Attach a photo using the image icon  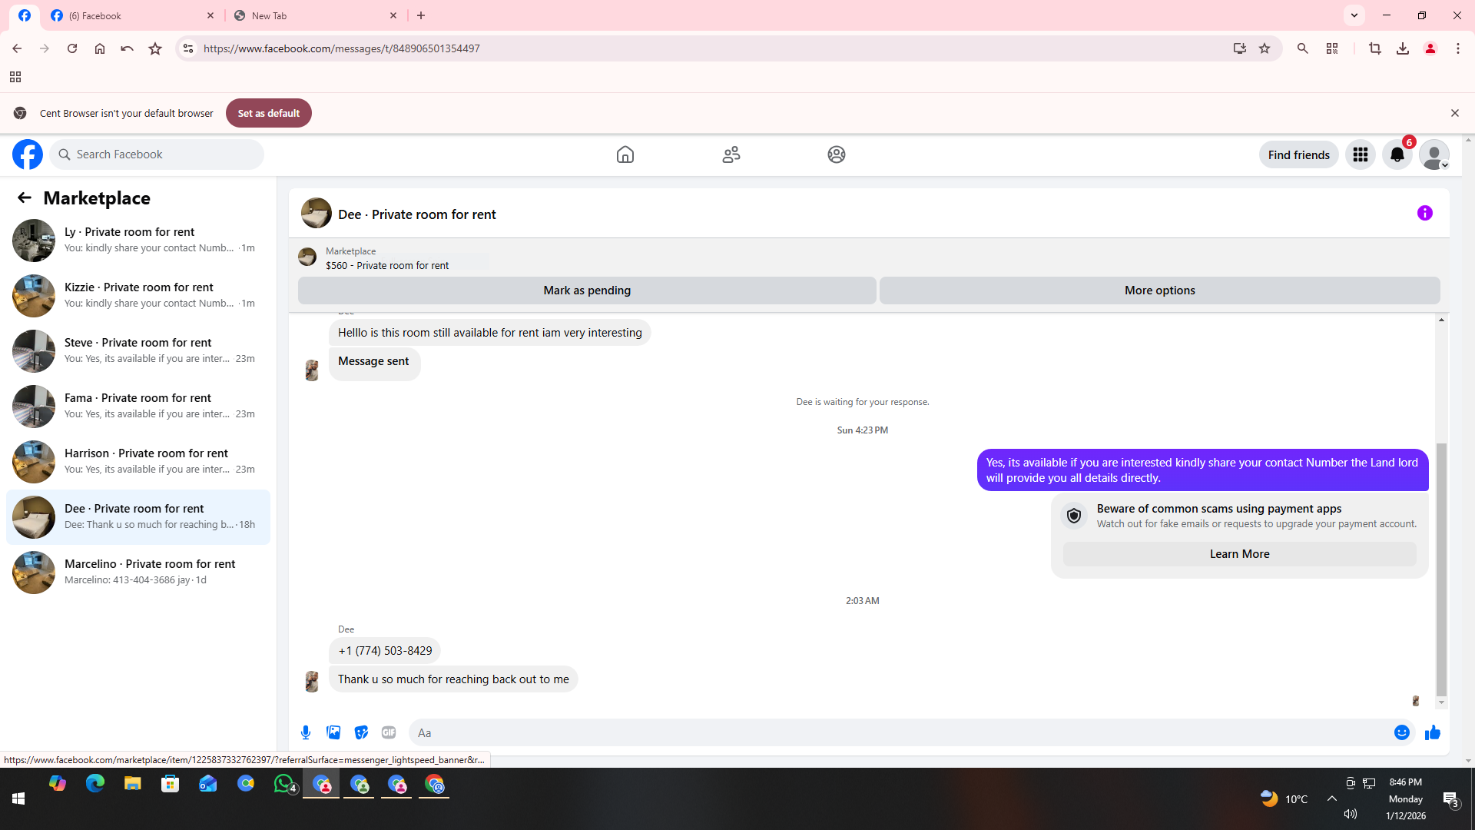tap(333, 732)
